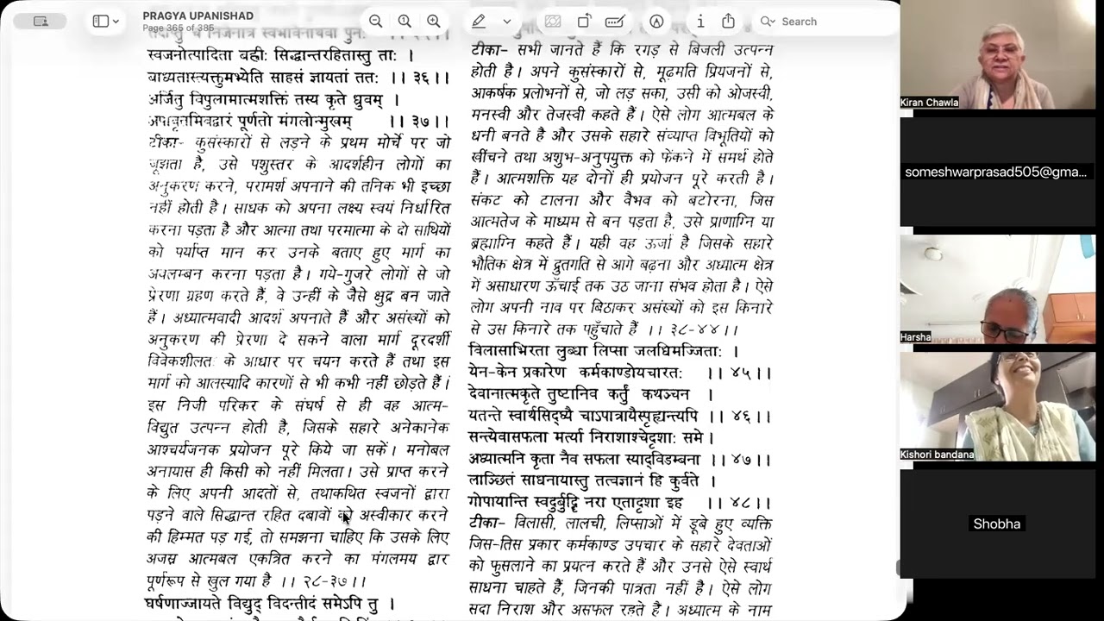
Task: Click verse line ending with ३६
Action: [298, 78]
